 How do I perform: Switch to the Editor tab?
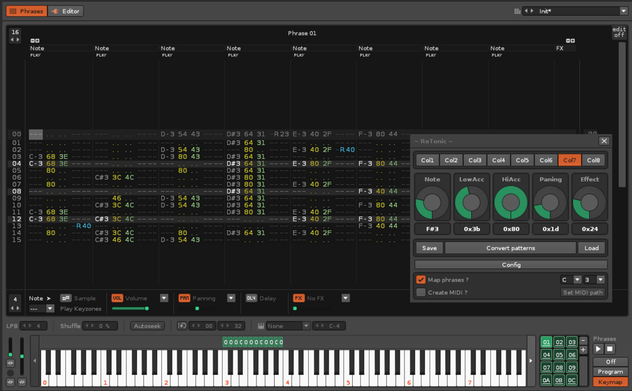click(65, 11)
